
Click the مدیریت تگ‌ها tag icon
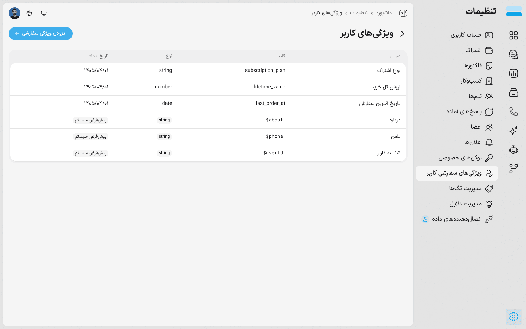pyautogui.click(x=489, y=188)
